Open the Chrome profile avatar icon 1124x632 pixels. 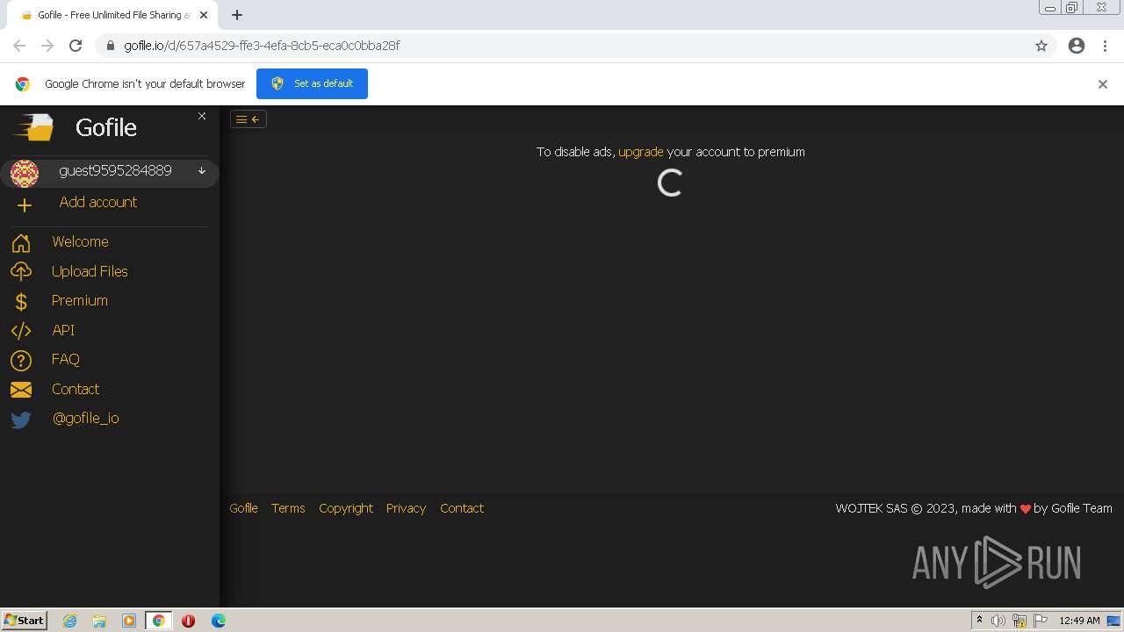tap(1077, 46)
